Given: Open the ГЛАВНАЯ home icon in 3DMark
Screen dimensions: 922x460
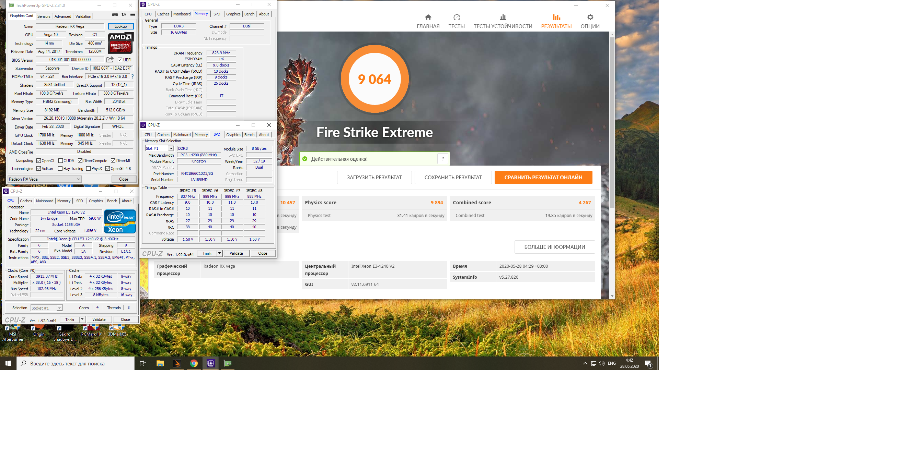Looking at the screenshot, I should click(x=428, y=17).
